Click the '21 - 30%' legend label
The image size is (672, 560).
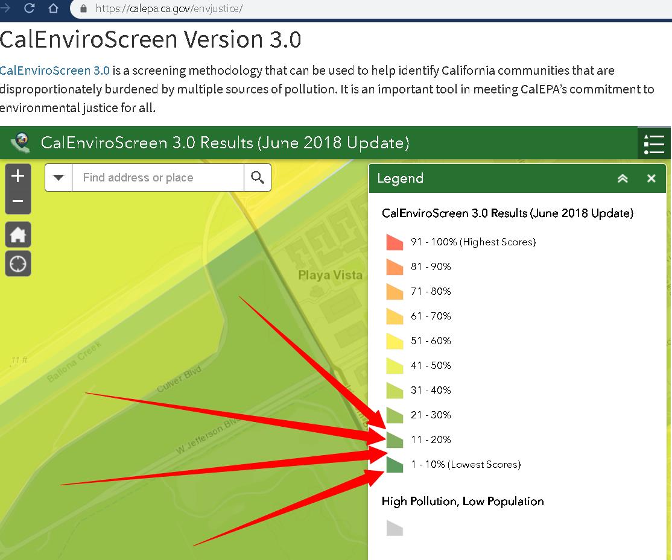(x=431, y=415)
